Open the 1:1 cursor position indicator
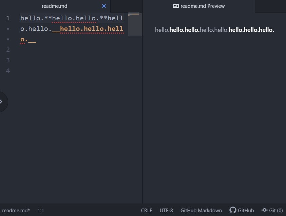This screenshot has width=286, height=216. click(x=41, y=211)
